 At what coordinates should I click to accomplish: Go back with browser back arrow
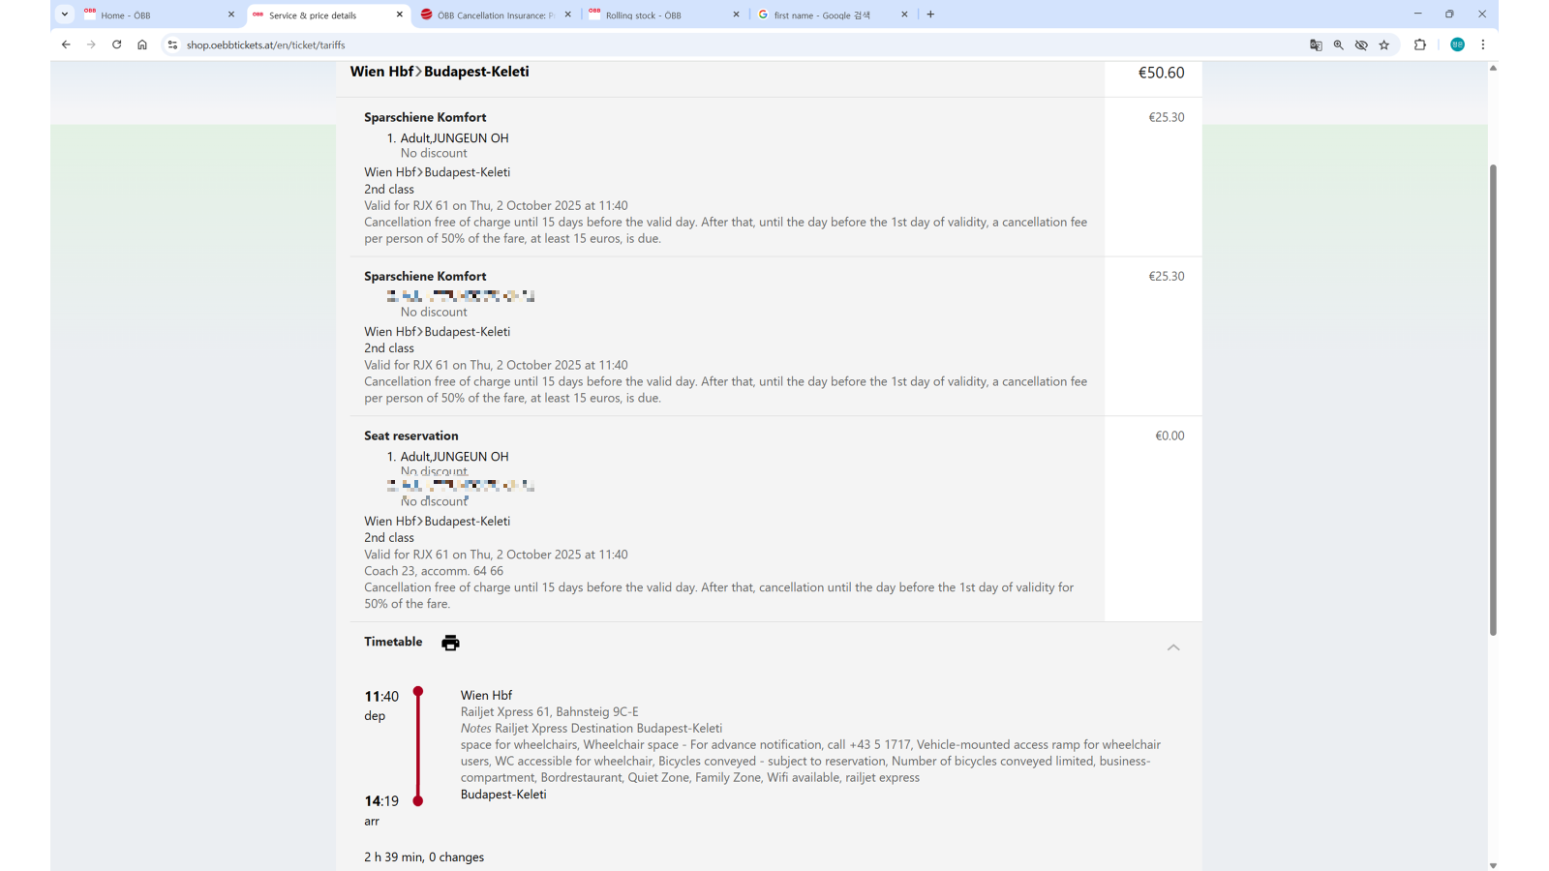pyautogui.click(x=66, y=45)
